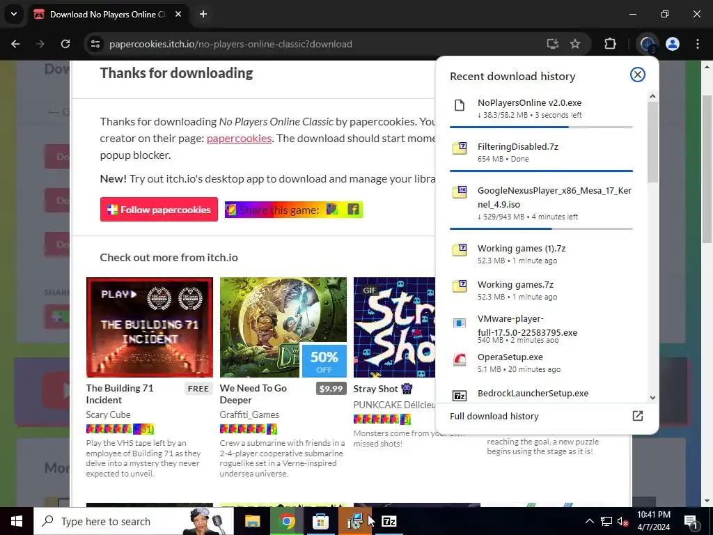Click the page's vertical scrollbar thumb
The height and width of the screenshot is (535, 713).
[x=707, y=169]
